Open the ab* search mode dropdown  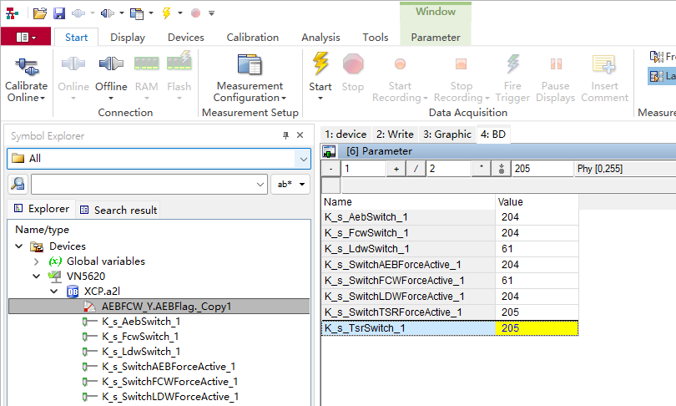tap(290, 184)
